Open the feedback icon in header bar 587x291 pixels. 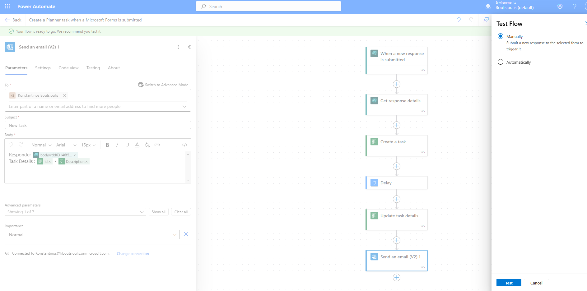pos(486,20)
